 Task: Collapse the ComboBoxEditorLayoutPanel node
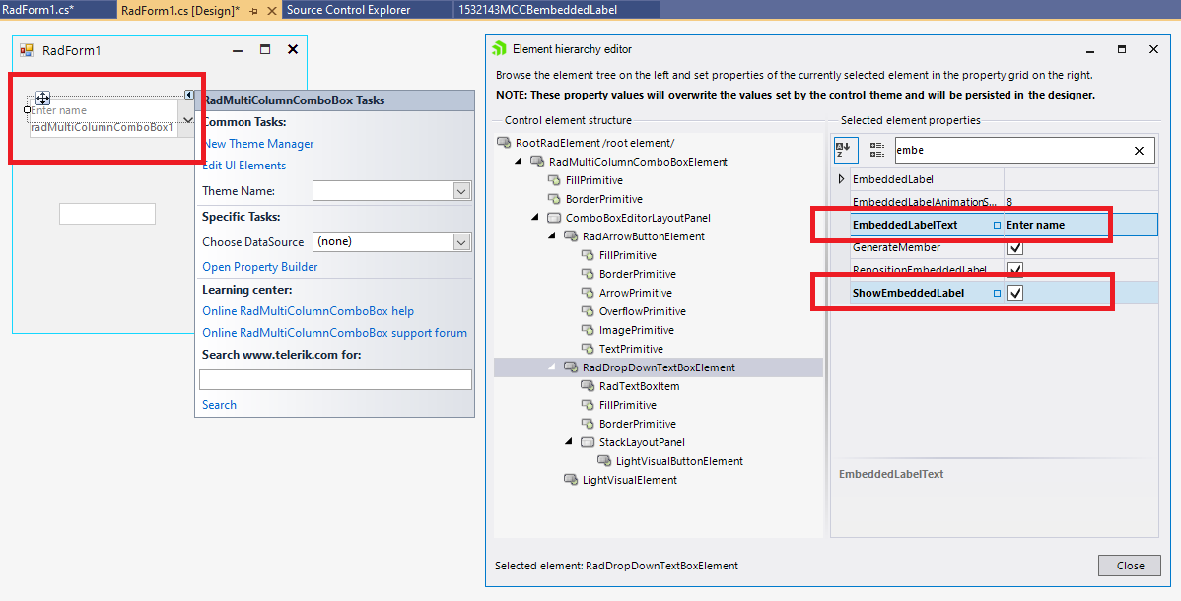[534, 218]
